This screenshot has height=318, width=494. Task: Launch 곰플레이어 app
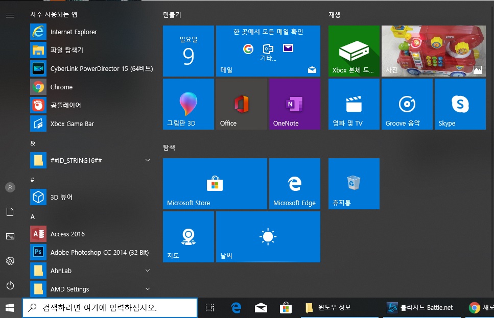[x=91, y=105]
